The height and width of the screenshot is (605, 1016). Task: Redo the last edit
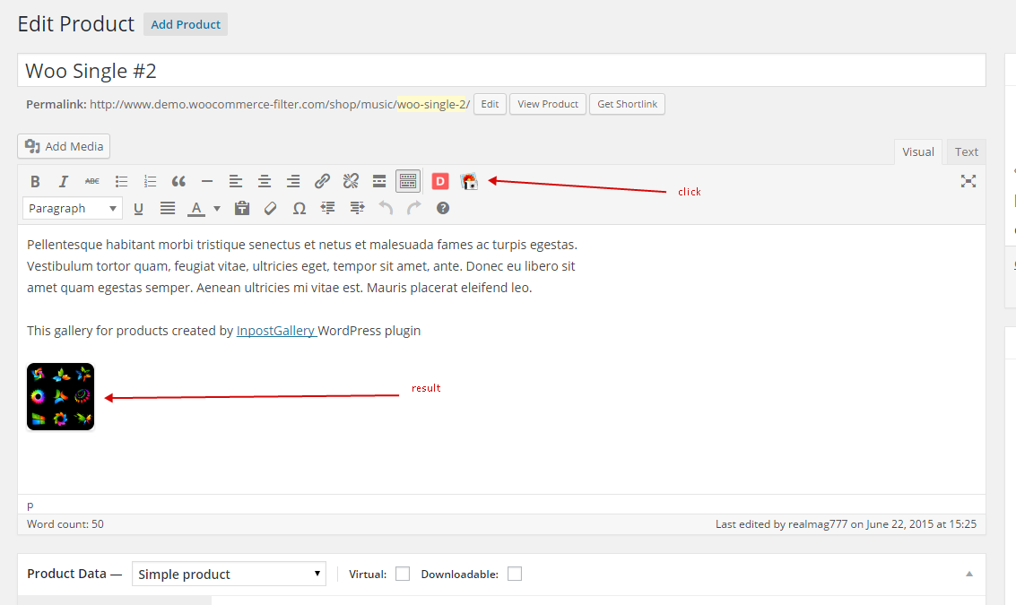pyautogui.click(x=414, y=209)
